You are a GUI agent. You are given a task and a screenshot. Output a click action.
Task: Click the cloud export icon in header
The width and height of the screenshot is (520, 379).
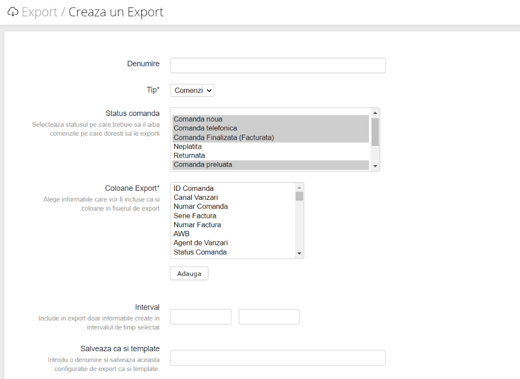[x=13, y=12]
